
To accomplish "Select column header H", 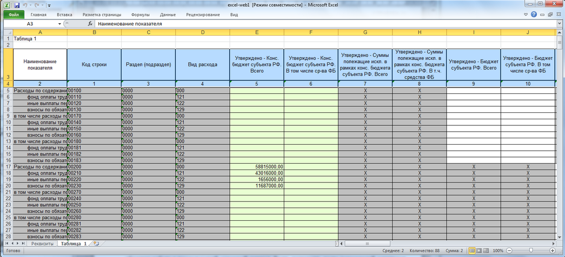I will (x=420, y=32).
